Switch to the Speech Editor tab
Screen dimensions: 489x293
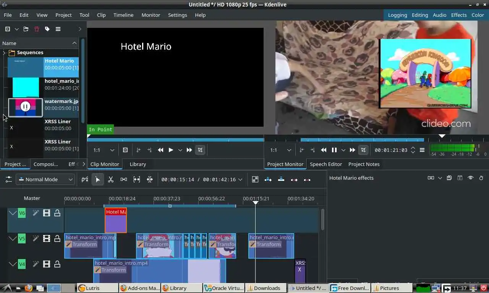pyautogui.click(x=326, y=164)
